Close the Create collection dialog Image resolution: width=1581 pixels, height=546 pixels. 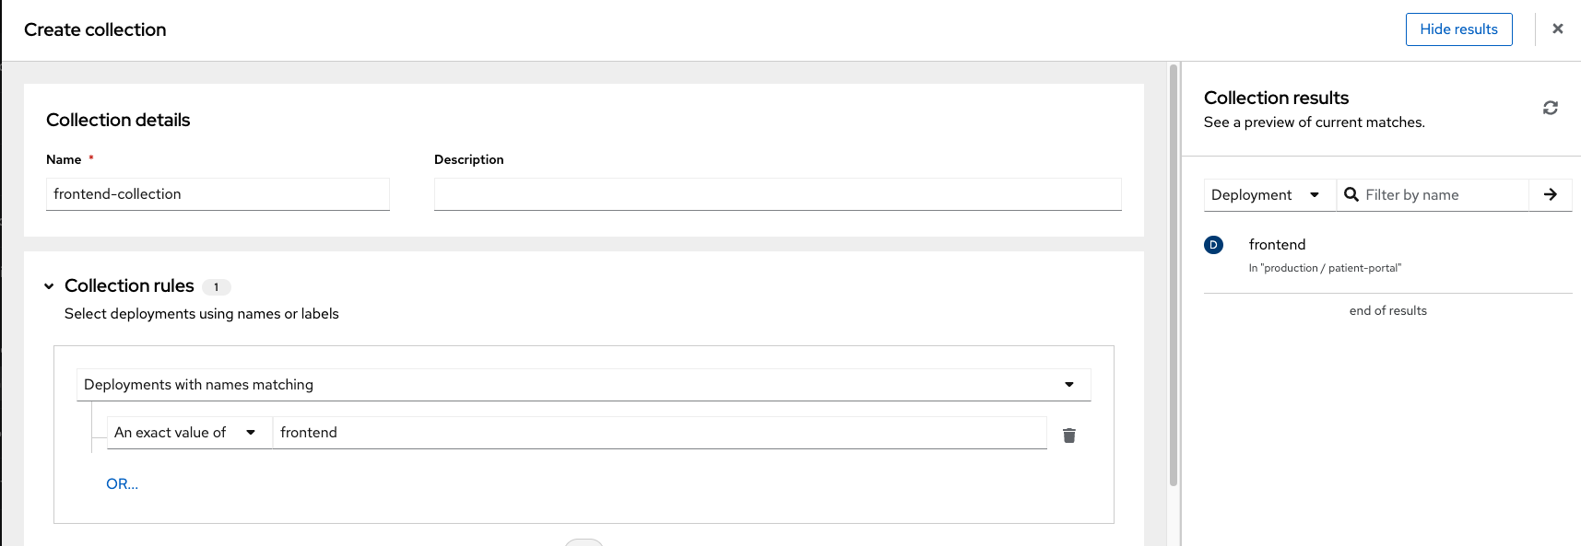click(1558, 29)
